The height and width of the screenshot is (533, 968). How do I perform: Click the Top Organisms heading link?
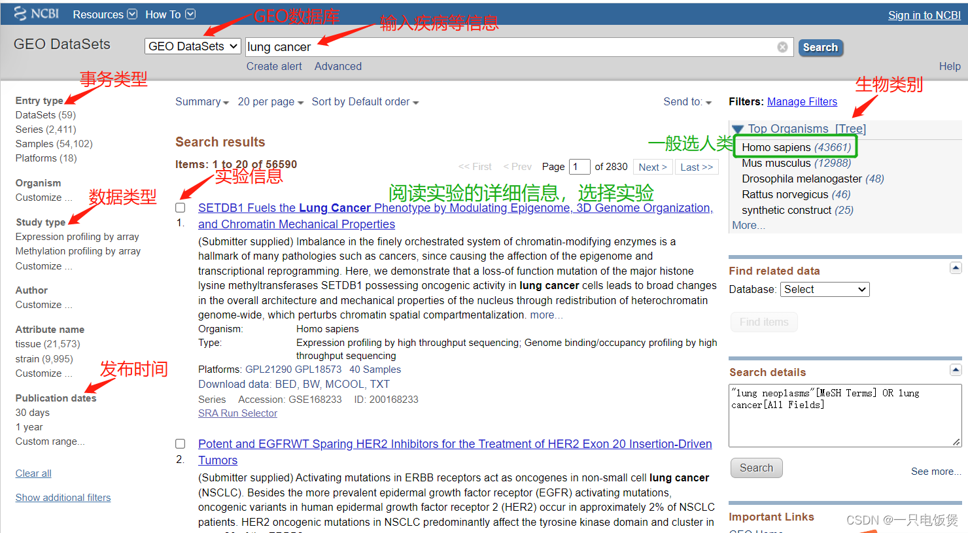[788, 129]
